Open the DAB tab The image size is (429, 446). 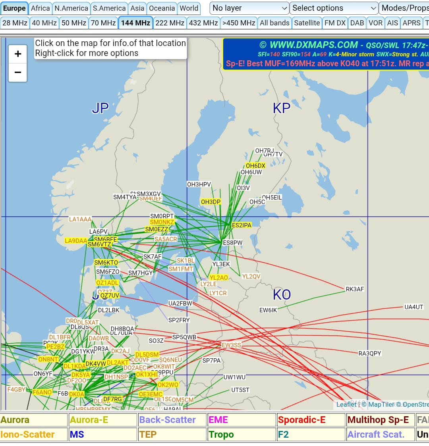tap(357, 23)
